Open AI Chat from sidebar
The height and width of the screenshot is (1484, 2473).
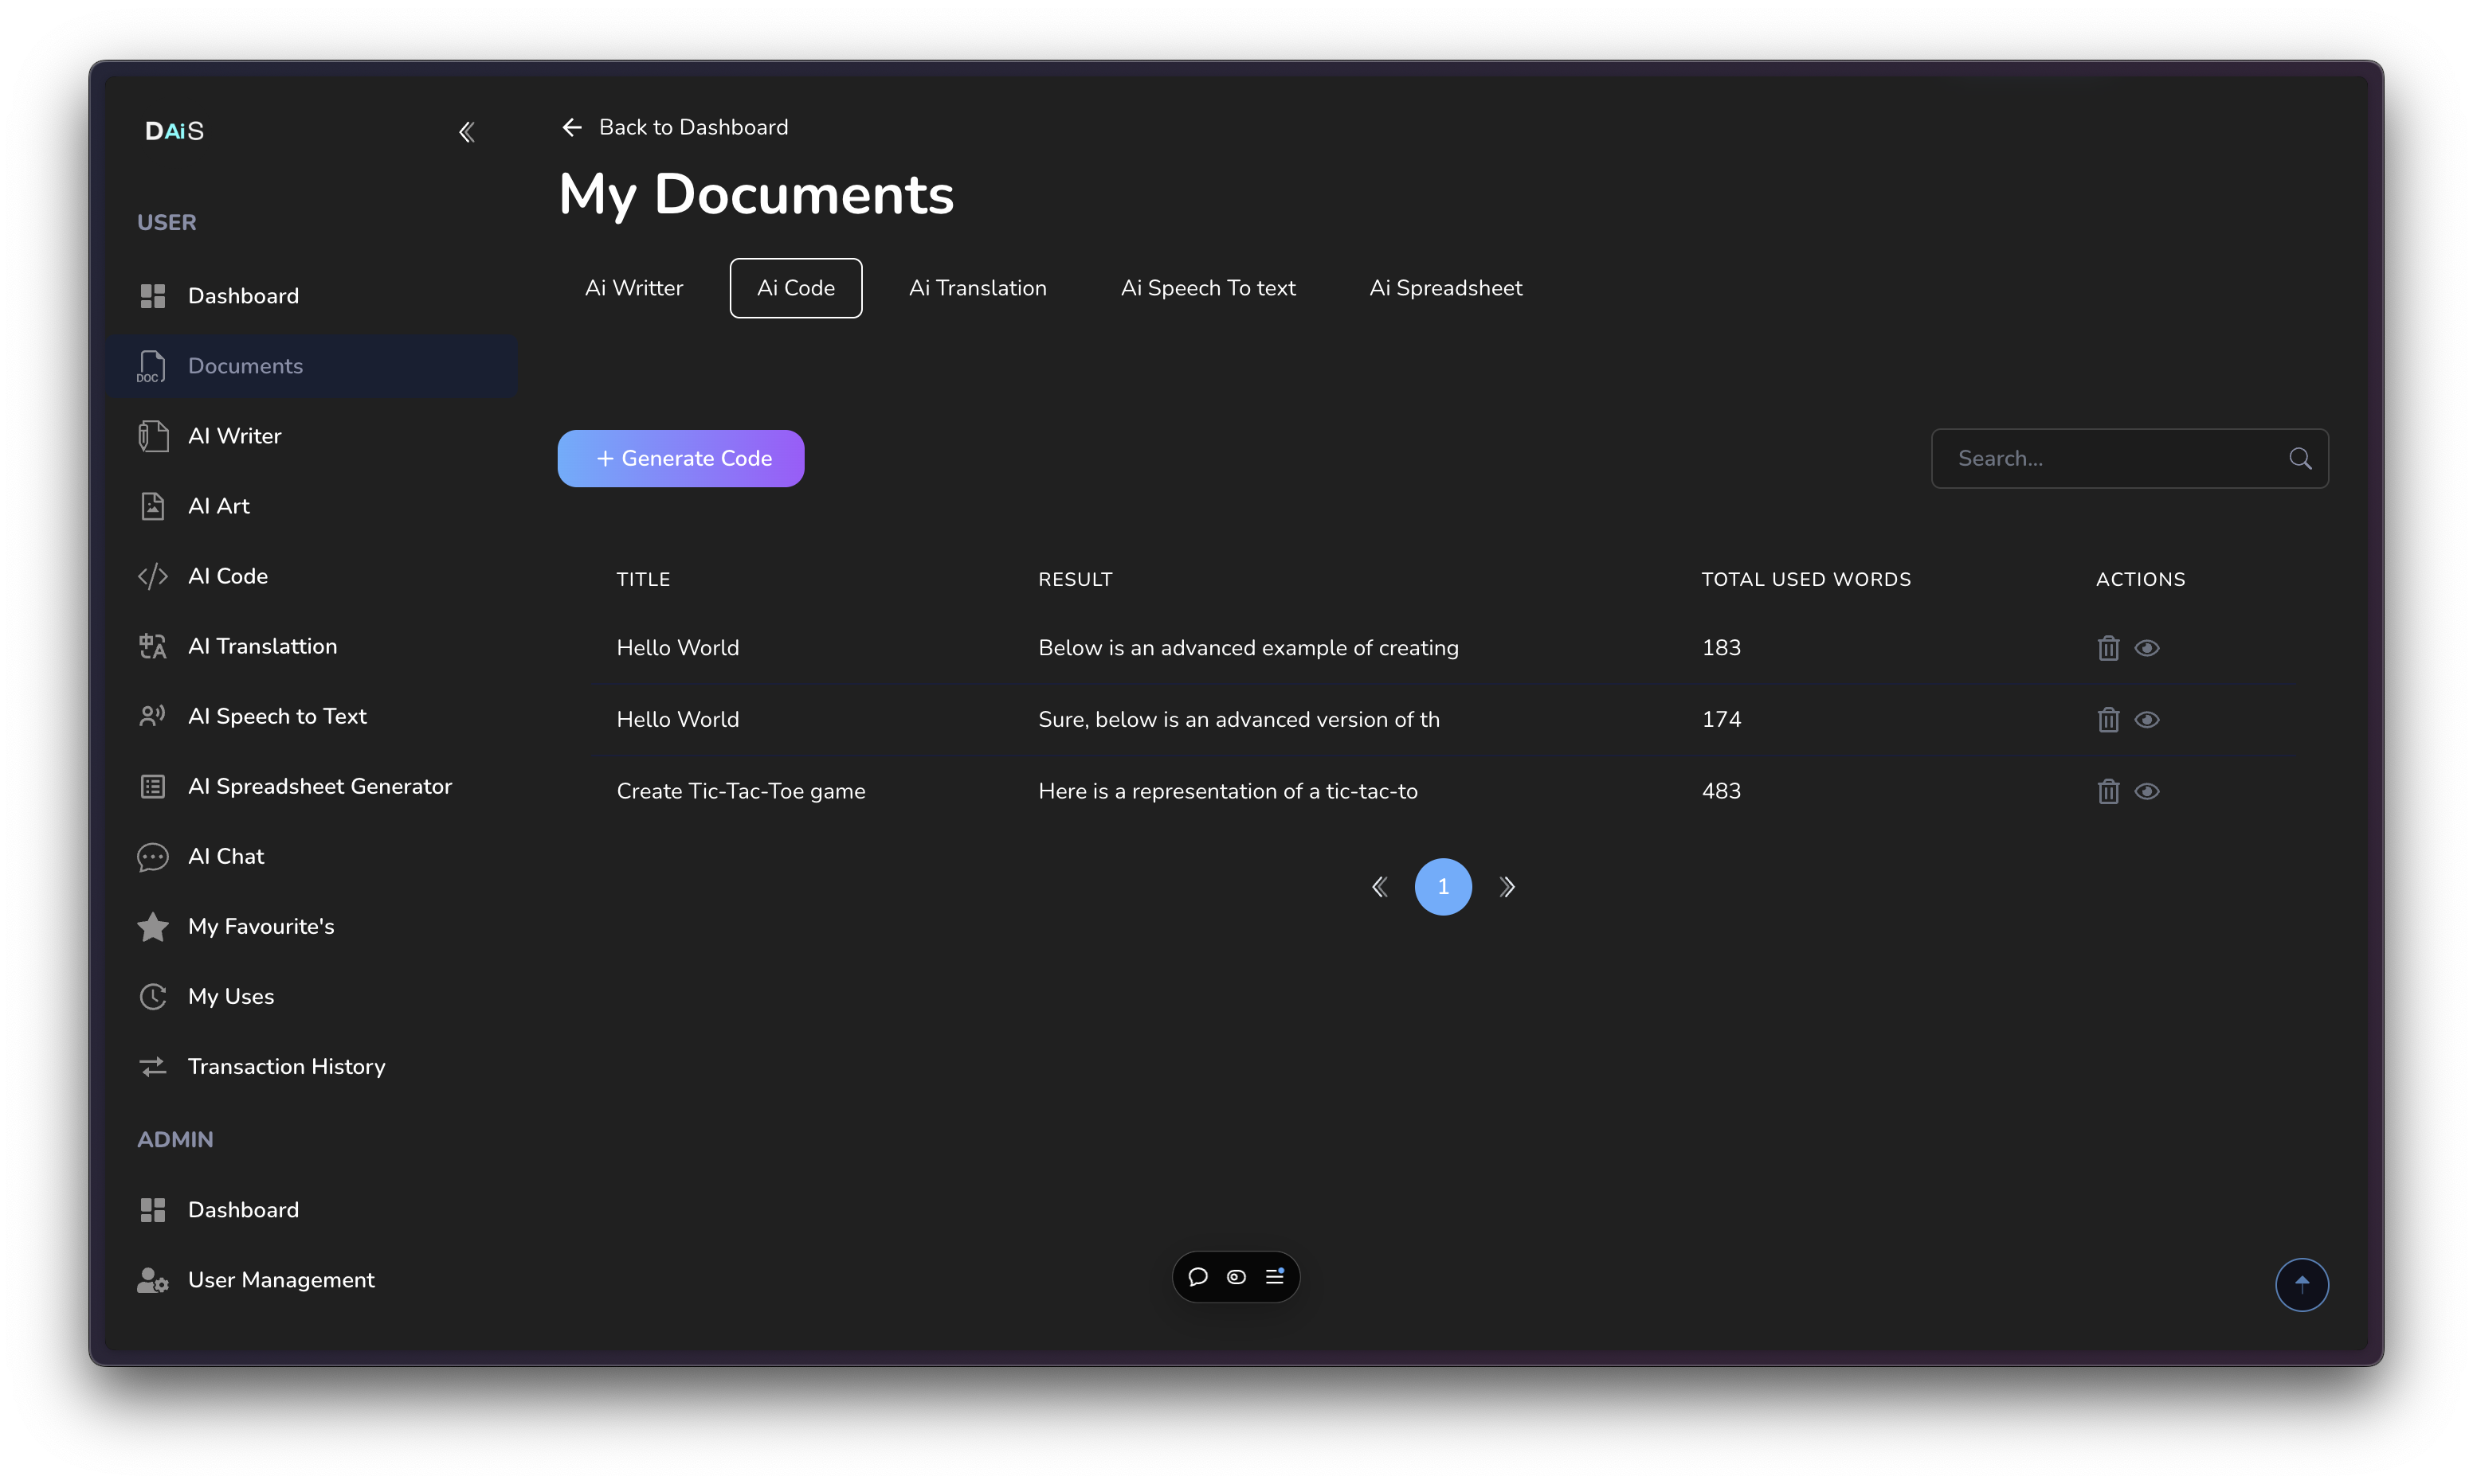(x=226, y=856)
